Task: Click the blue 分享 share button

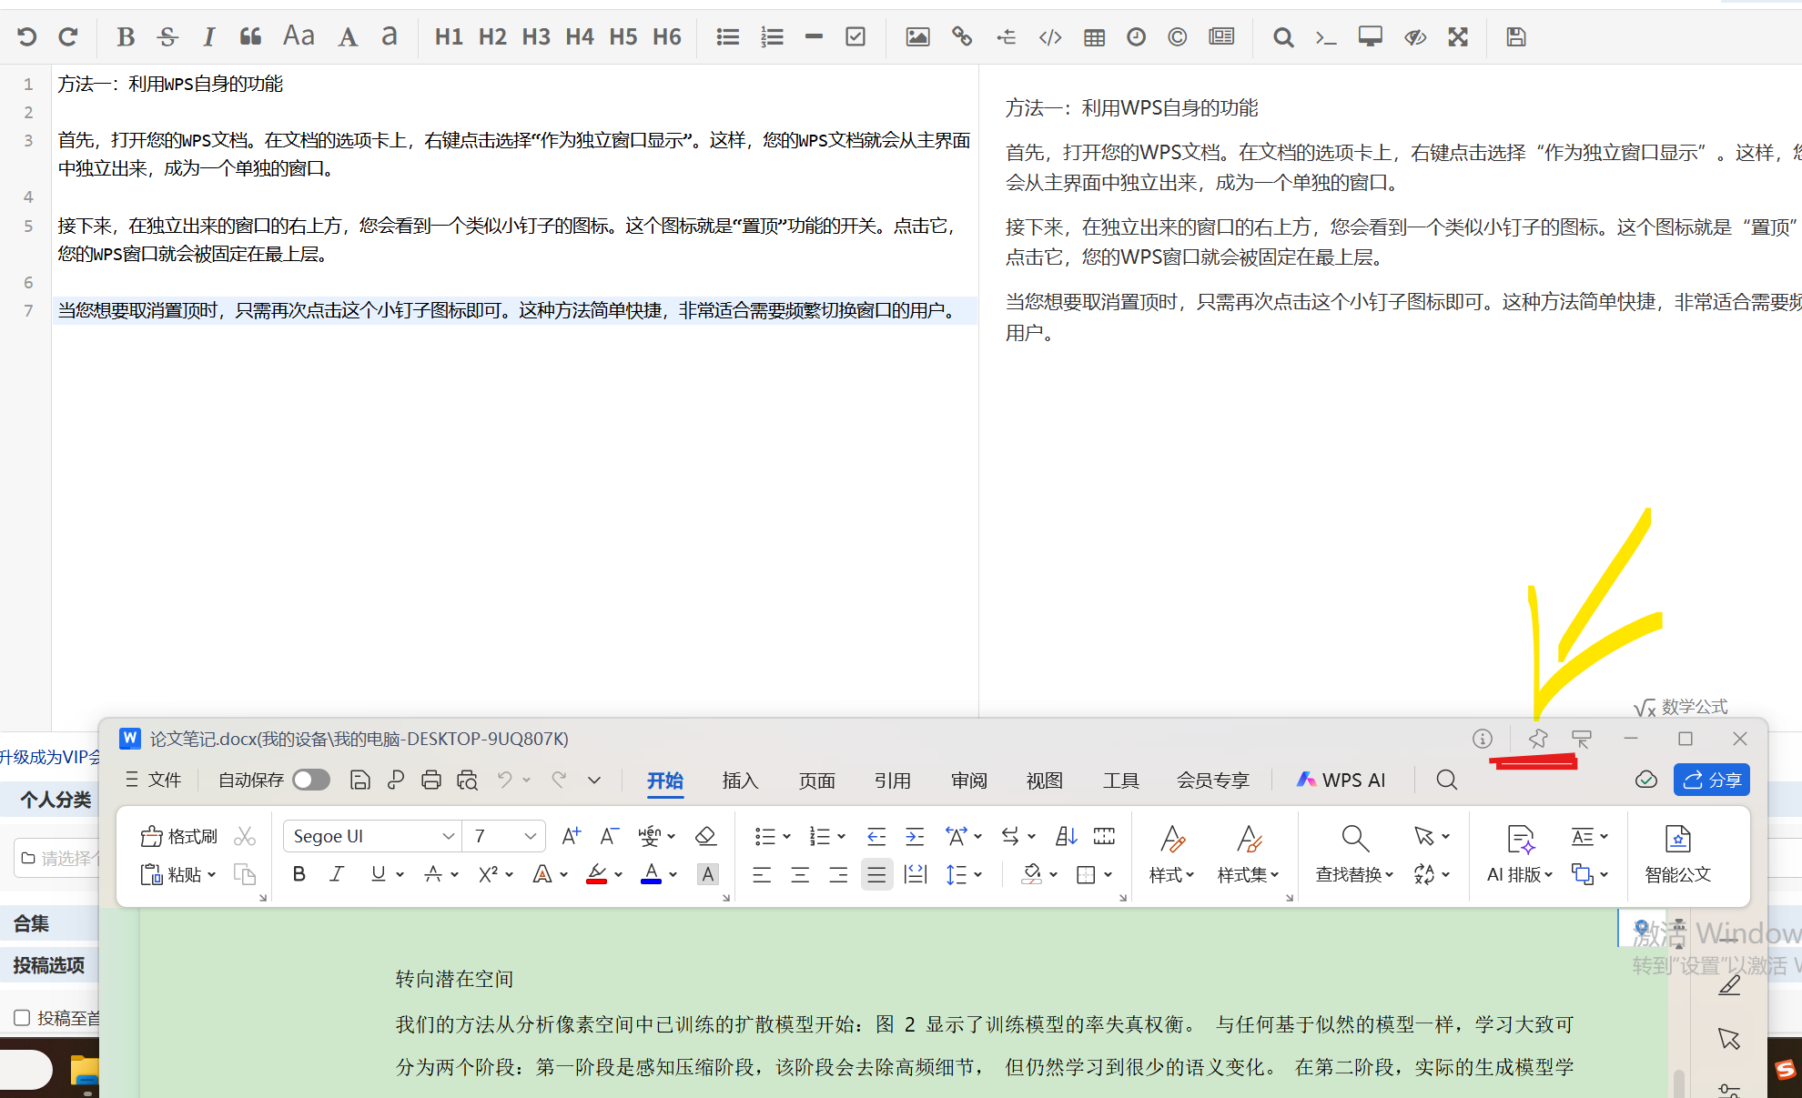Action: pos(1711,780)
